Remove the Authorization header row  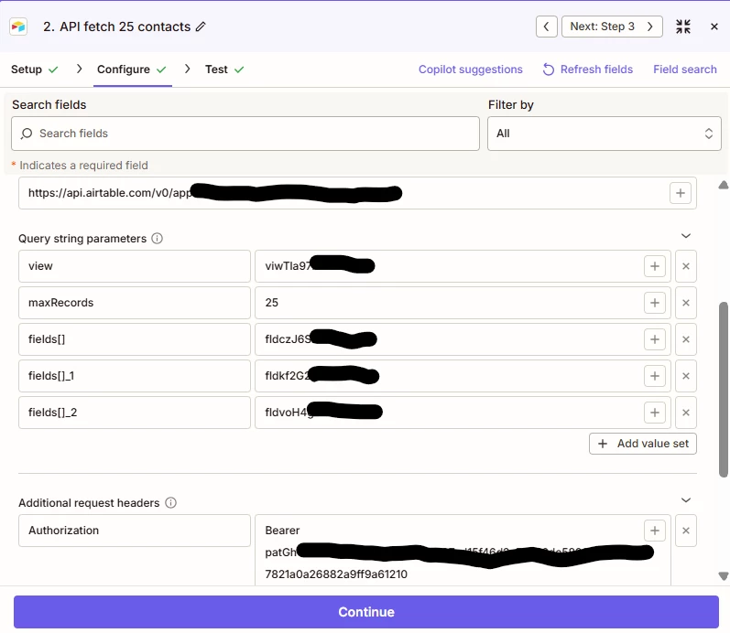pos(686,531)
